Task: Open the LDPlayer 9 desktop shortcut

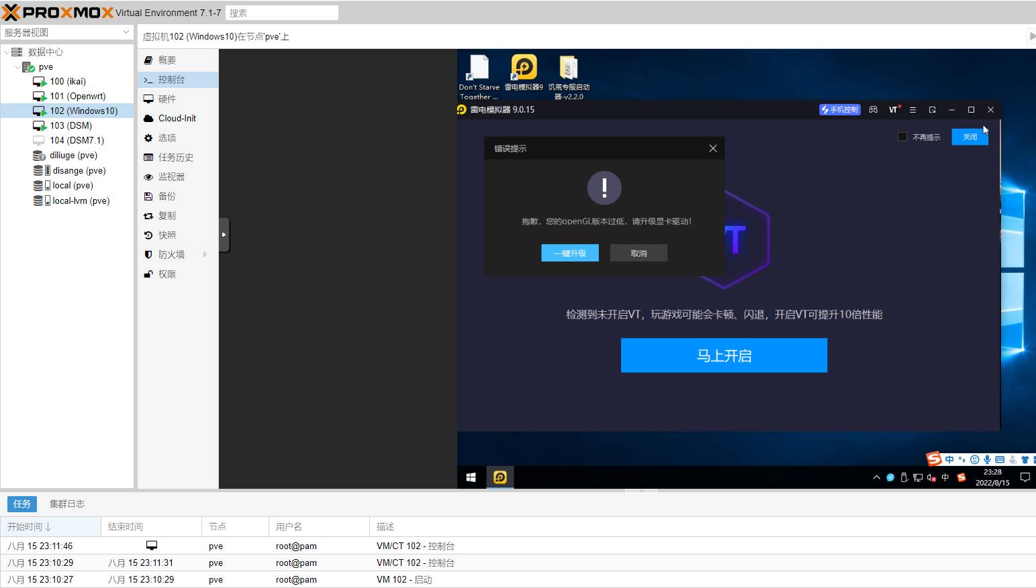Action: (524, 68)
